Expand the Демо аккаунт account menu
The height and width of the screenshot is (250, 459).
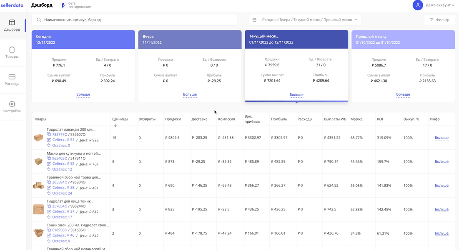click(x=440, y=5)
